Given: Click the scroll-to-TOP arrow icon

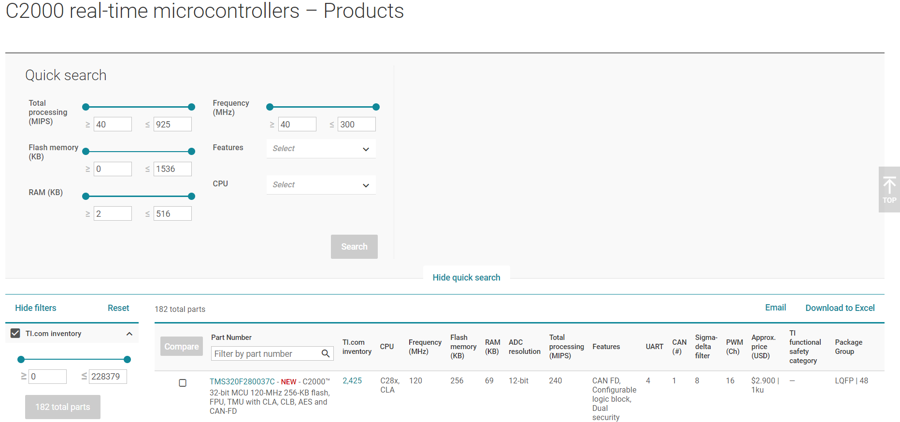Looking at the screenshot, I should 889,186.
